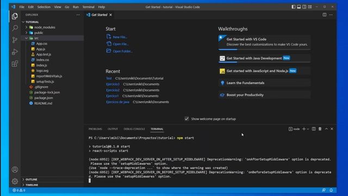Open recent project Ejercicio3
348x196 pixels.
click(x=113, y=84)
